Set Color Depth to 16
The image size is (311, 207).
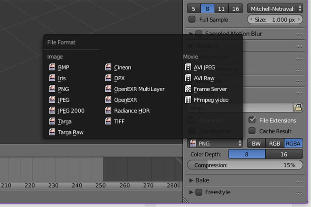tap(284, 154)
